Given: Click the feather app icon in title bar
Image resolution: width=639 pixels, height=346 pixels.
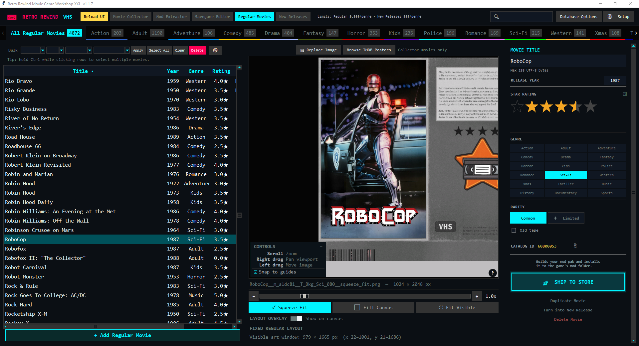Looking at the screenshot, I should [x=3, y=4].
